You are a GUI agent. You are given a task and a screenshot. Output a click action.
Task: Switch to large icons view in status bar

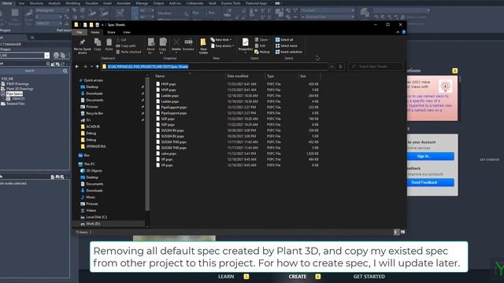[x=402, y=232]
